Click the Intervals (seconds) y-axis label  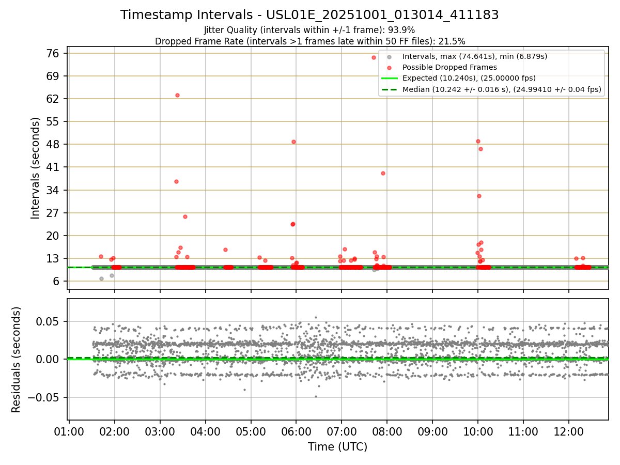coord(35,168)
